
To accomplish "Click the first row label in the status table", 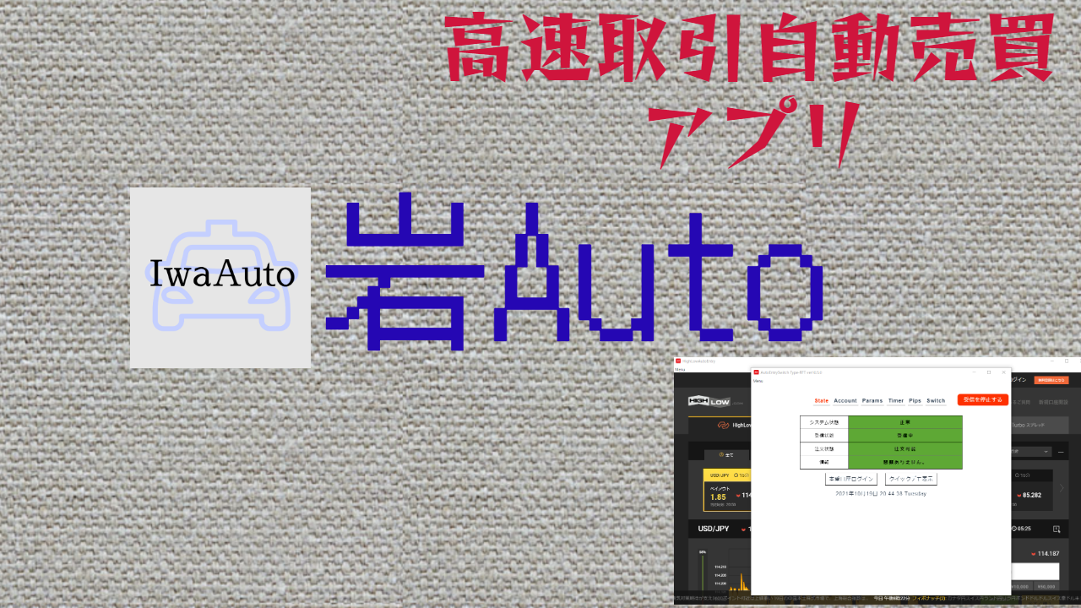I will click(x=824, y=421).
